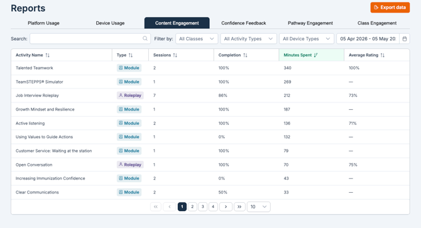Click Roleplay badge for Open Conversation
The width and height of the screenshot is (421, 228).
click(130, 165)
